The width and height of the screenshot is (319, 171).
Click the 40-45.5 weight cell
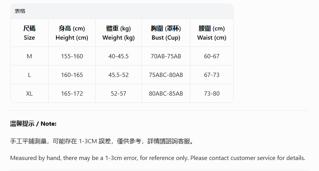click(x=118, y=56)
